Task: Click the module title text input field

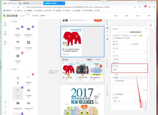Action: 126,101
